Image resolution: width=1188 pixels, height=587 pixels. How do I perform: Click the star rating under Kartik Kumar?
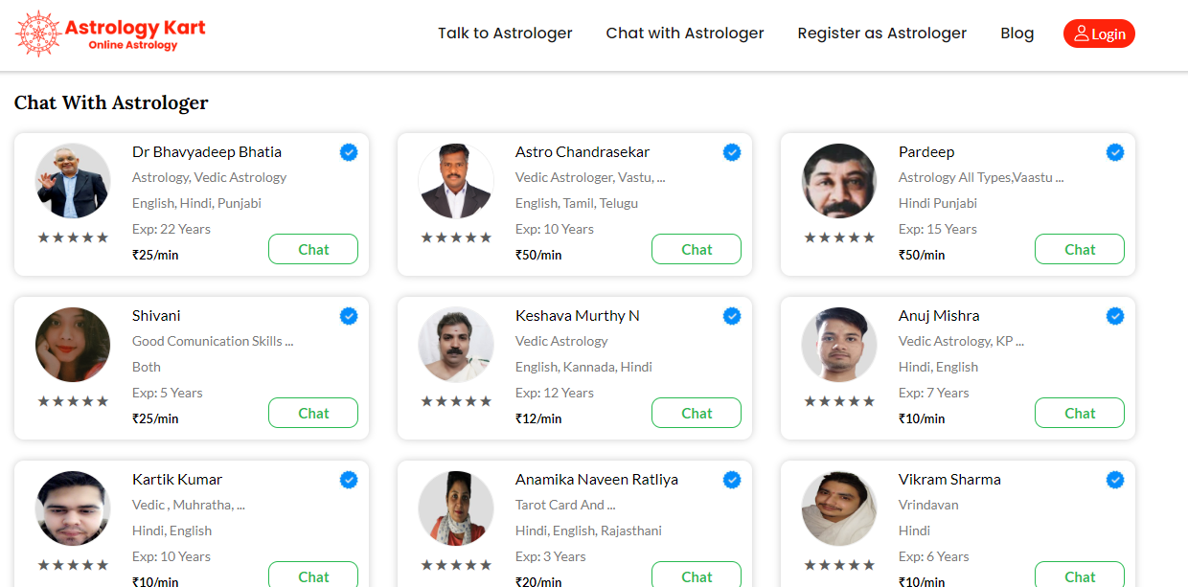click(x=73, y=565)
